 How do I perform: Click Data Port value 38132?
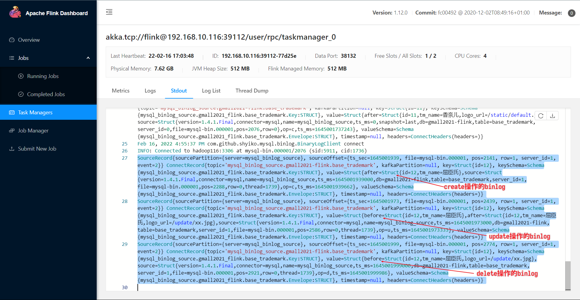(348, 56)
